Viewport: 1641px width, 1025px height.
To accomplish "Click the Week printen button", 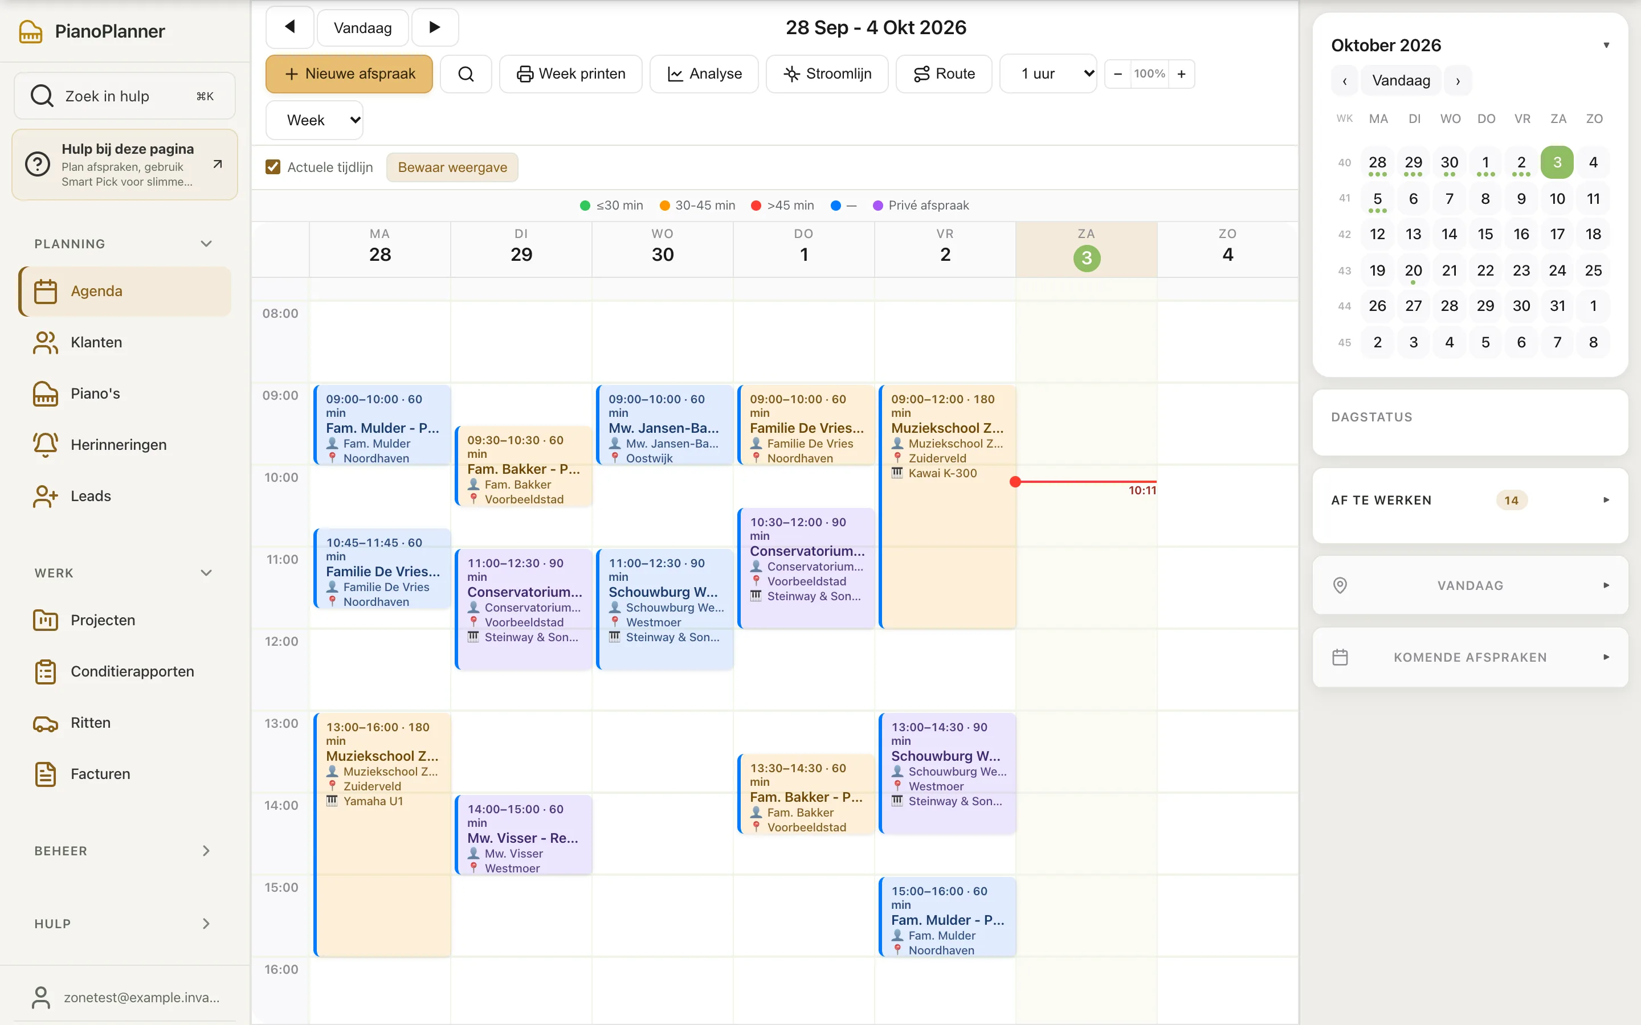I will (571, 74).
